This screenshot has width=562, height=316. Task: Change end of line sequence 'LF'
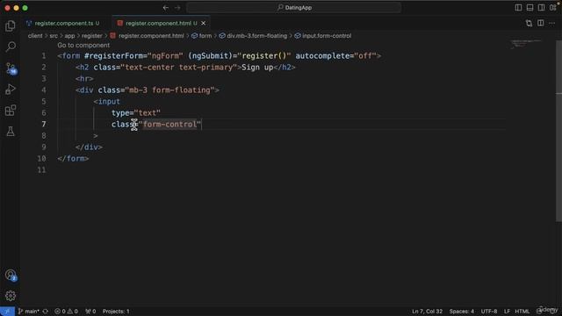point(507,312)
